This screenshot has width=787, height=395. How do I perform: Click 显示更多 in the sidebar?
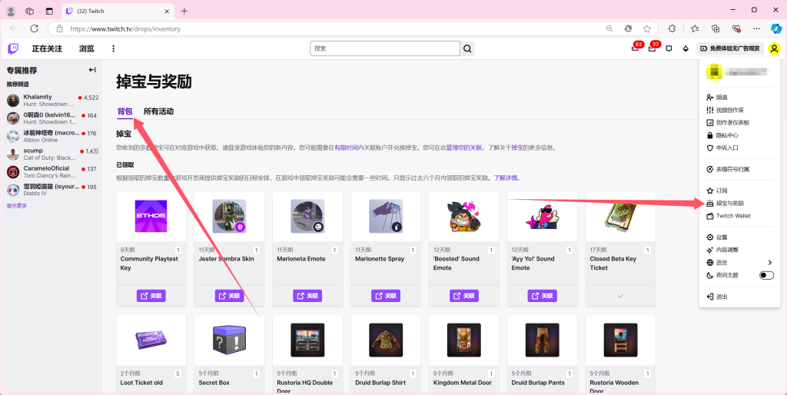coord(17,206)
